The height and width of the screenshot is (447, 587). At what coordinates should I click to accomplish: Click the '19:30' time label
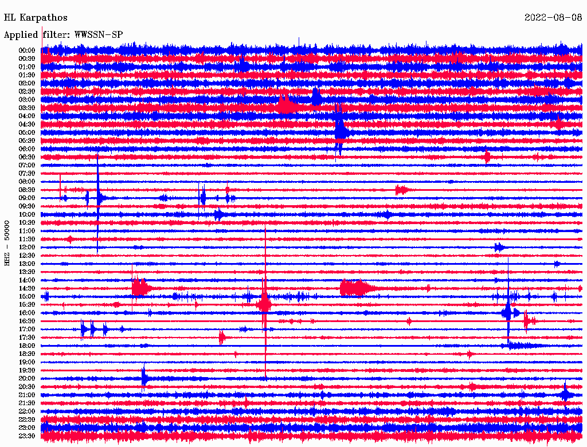[27, 371]
